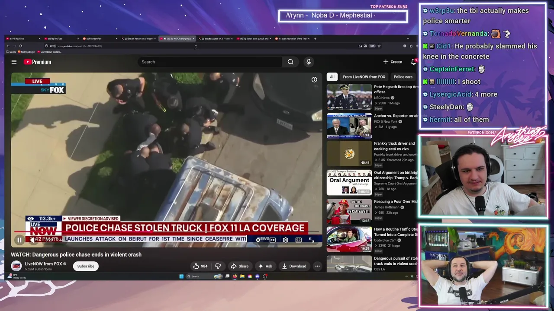The image size is (554, 311).
Task: Mute the video with the volume icon
Action: pos(32,240)
